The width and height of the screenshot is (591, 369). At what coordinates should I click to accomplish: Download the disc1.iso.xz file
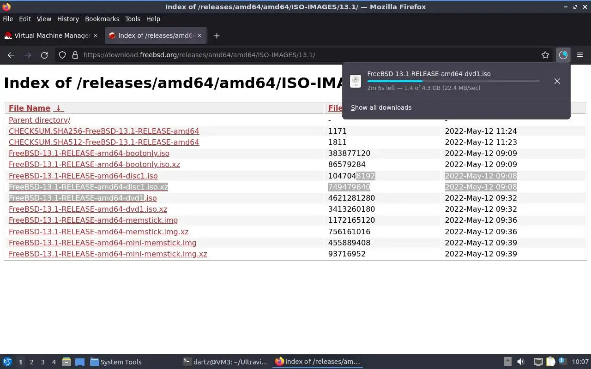tap(88, 187)
